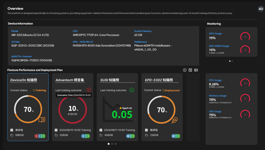The image size is (265, 150).
Task: Select second Monitoring panel page dot
Action: [232, 61]
